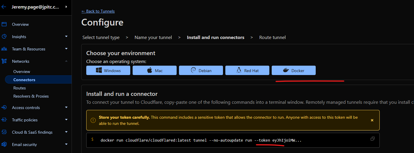Click the Cloud & SaaS findings icon

tap(4, 132)
